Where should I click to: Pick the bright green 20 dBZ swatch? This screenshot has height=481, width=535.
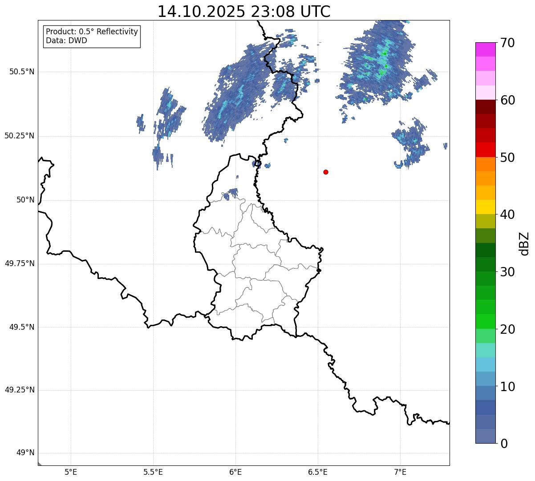485,321
